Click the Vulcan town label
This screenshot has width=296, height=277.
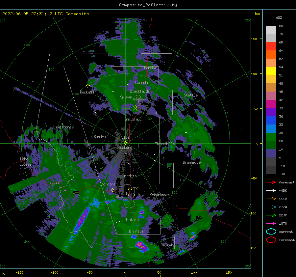167,244
